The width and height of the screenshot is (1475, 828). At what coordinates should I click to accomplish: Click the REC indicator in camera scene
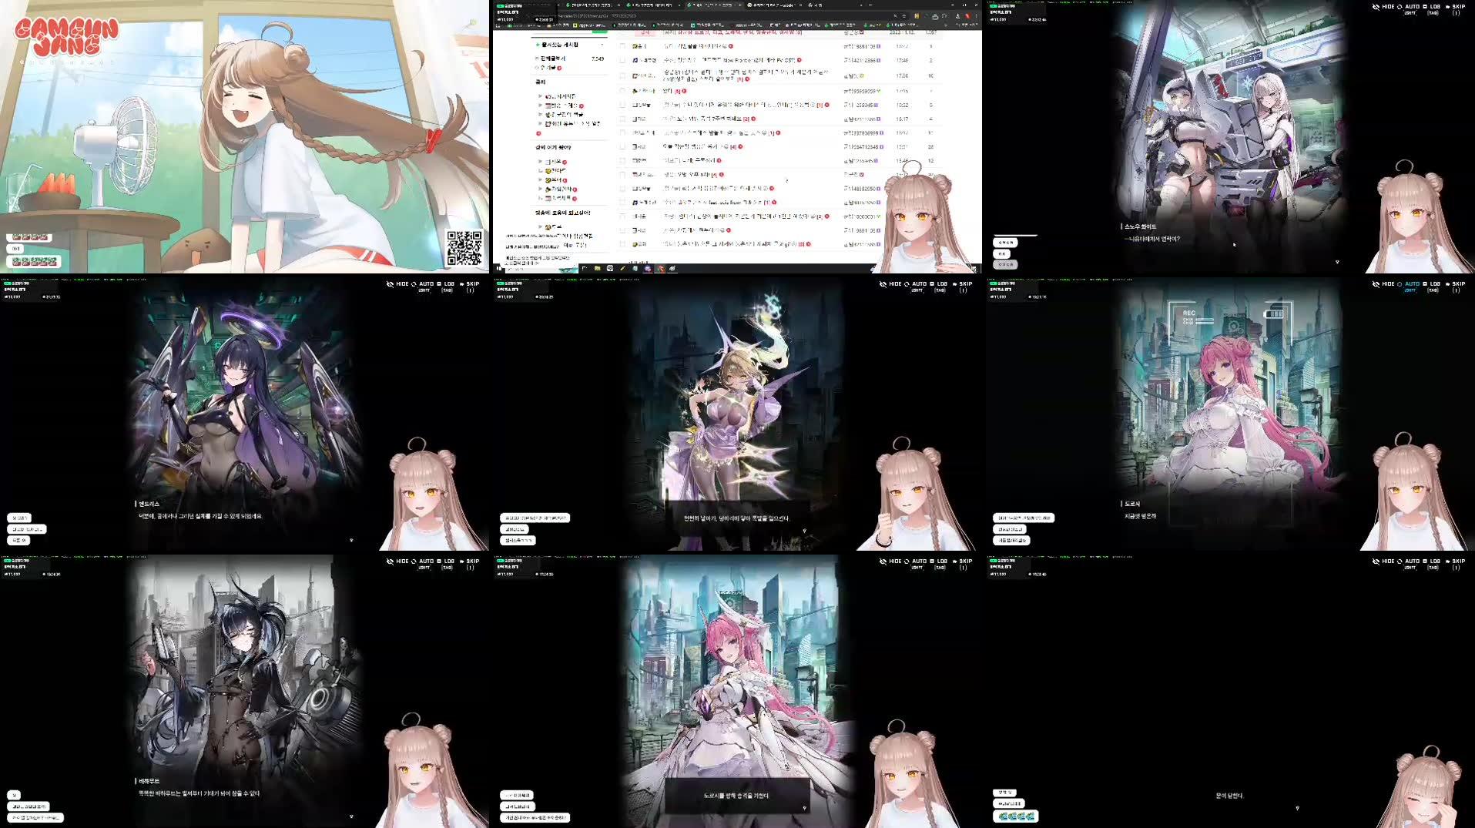tap(1189, 313)
